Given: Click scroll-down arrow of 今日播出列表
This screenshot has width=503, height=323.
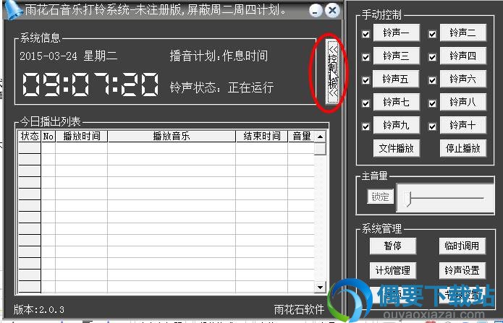Looking at the screenshot, I should click(x=320, y=287).
